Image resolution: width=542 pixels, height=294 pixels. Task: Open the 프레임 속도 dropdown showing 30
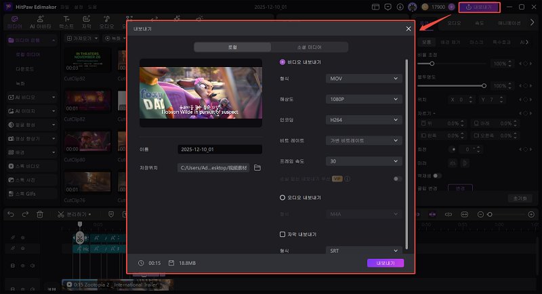click(x=364, y=161)
